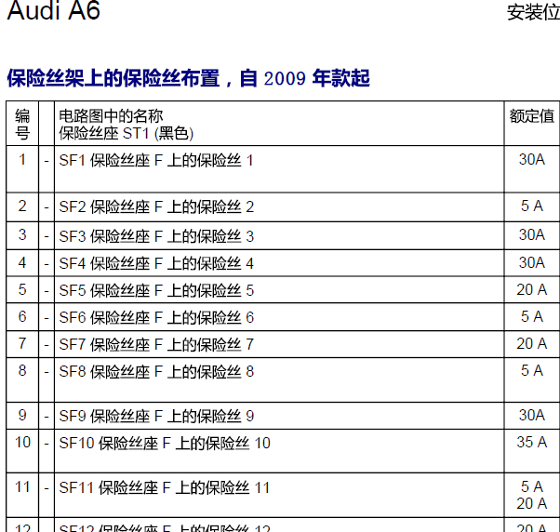The height and width of the screenshot is (532, 560).
Task: Click the 20 A rating for fuse SF5
Action: pyautogui.click(x=532, y=290)
